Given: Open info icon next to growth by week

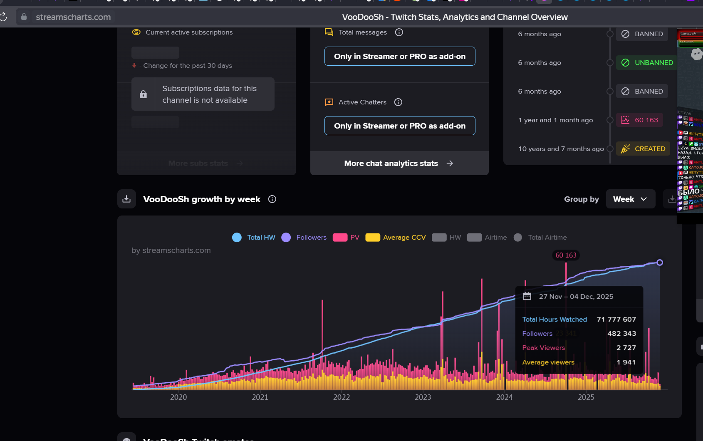Looking at the screenshot, I should (272, 199).
